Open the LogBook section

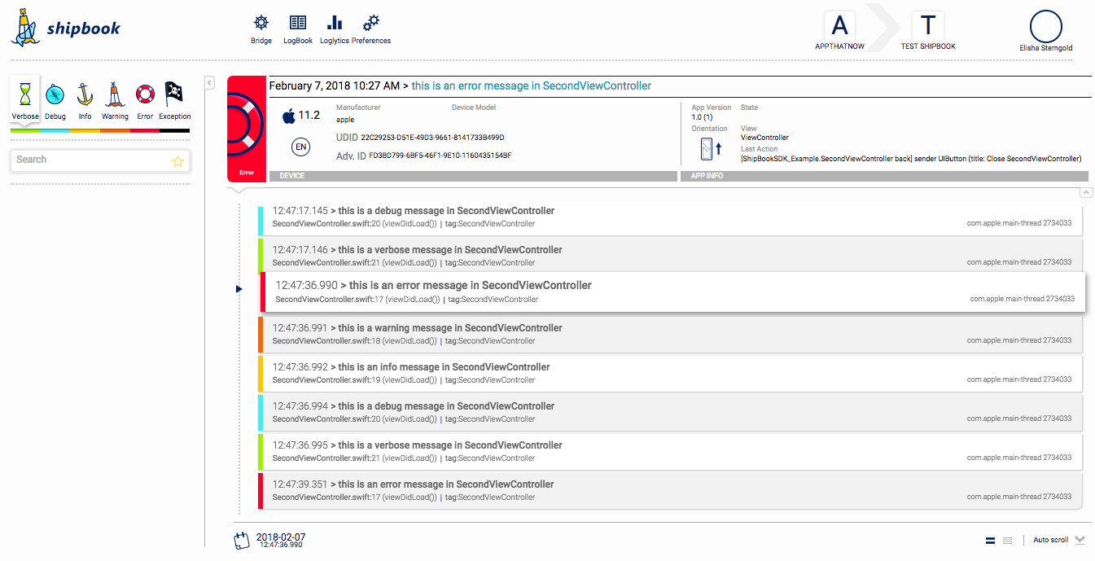[x=298, y=29]
